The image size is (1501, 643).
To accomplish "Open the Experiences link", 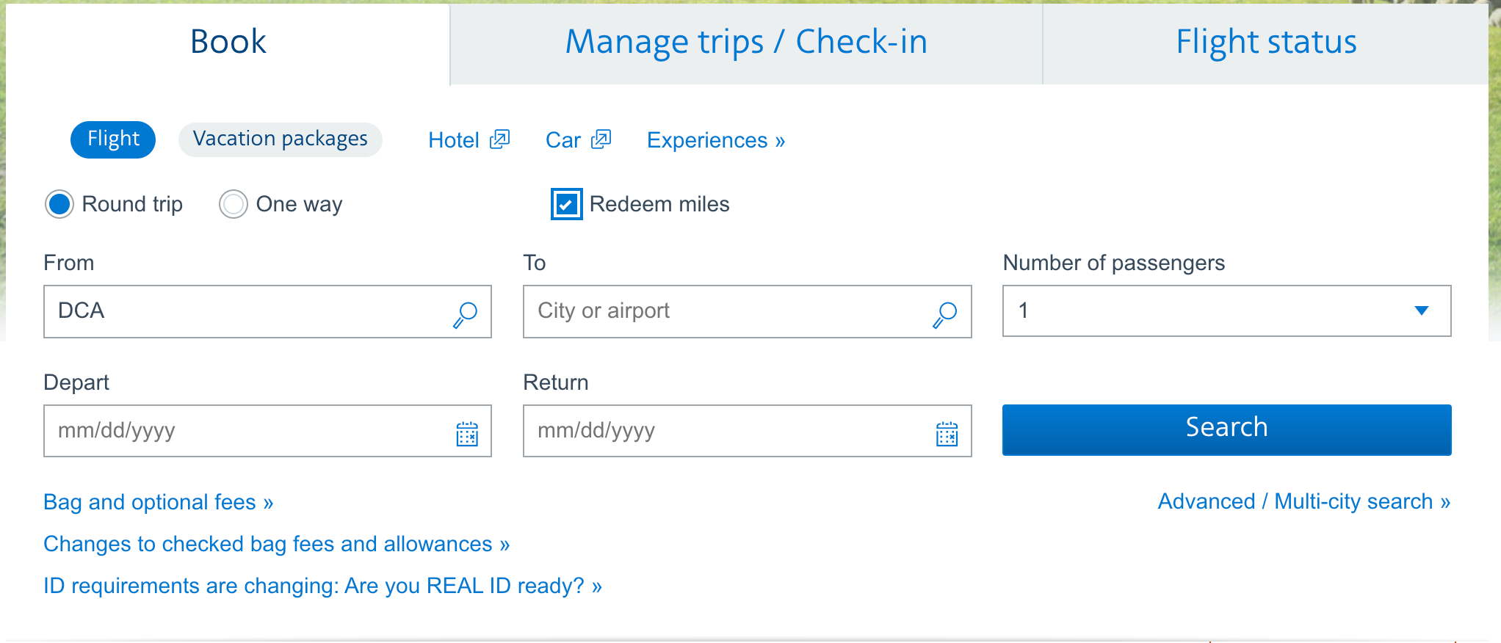I will coord(715,140).
